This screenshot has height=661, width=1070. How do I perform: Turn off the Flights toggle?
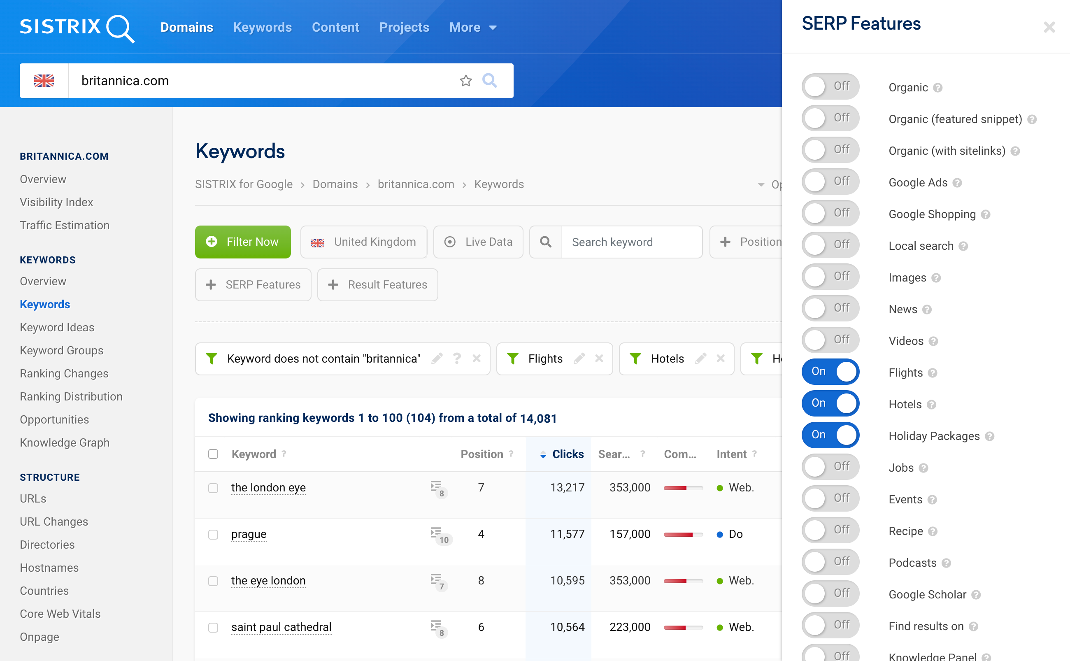click(830, 372)
